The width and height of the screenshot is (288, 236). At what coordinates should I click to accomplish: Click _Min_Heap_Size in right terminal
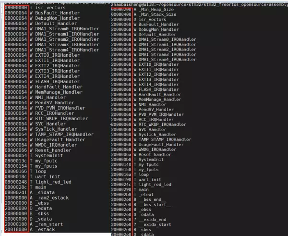point(156,10)
